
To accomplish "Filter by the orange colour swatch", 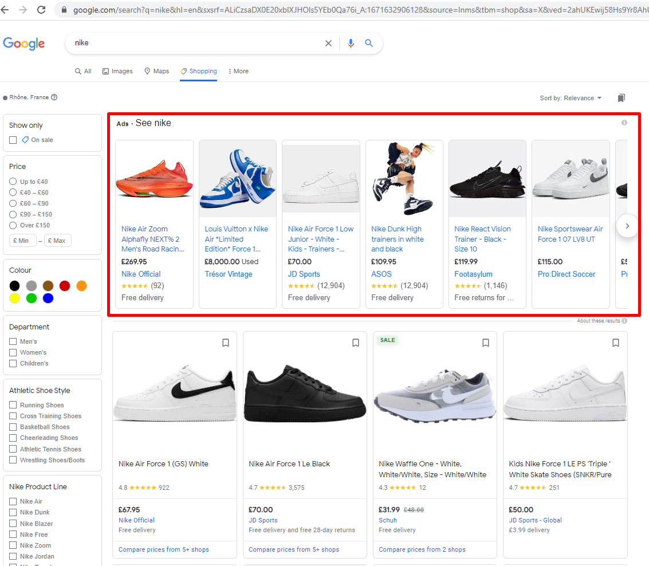I will (x=81, y=286).
